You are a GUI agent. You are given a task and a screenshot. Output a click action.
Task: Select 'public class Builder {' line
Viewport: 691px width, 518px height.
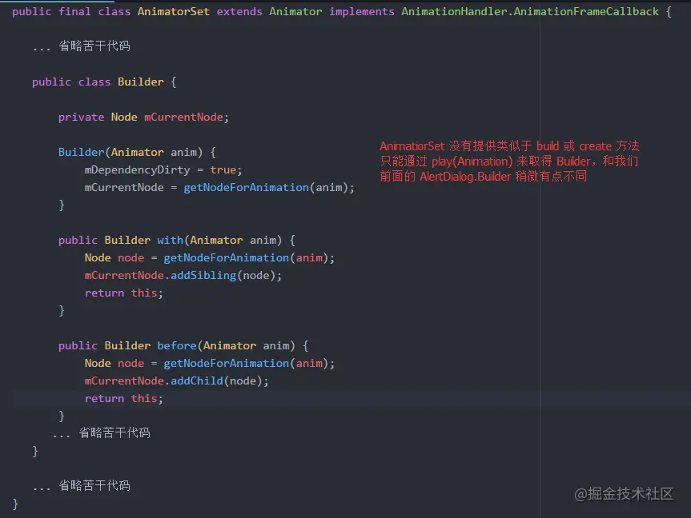coord(104,82)
